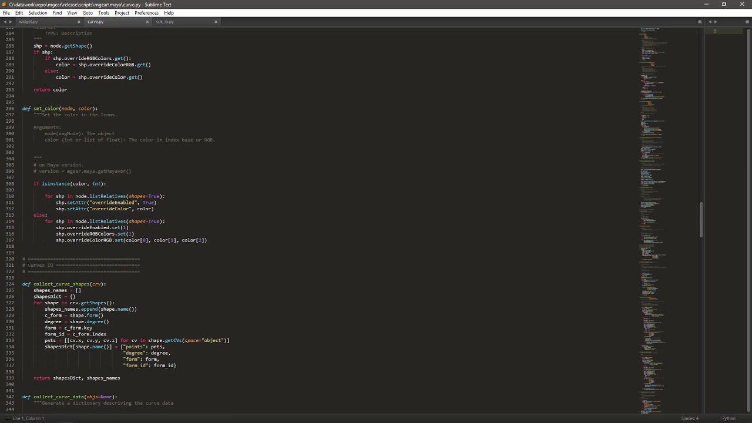Open the File menu

click(x=6, y=13)
